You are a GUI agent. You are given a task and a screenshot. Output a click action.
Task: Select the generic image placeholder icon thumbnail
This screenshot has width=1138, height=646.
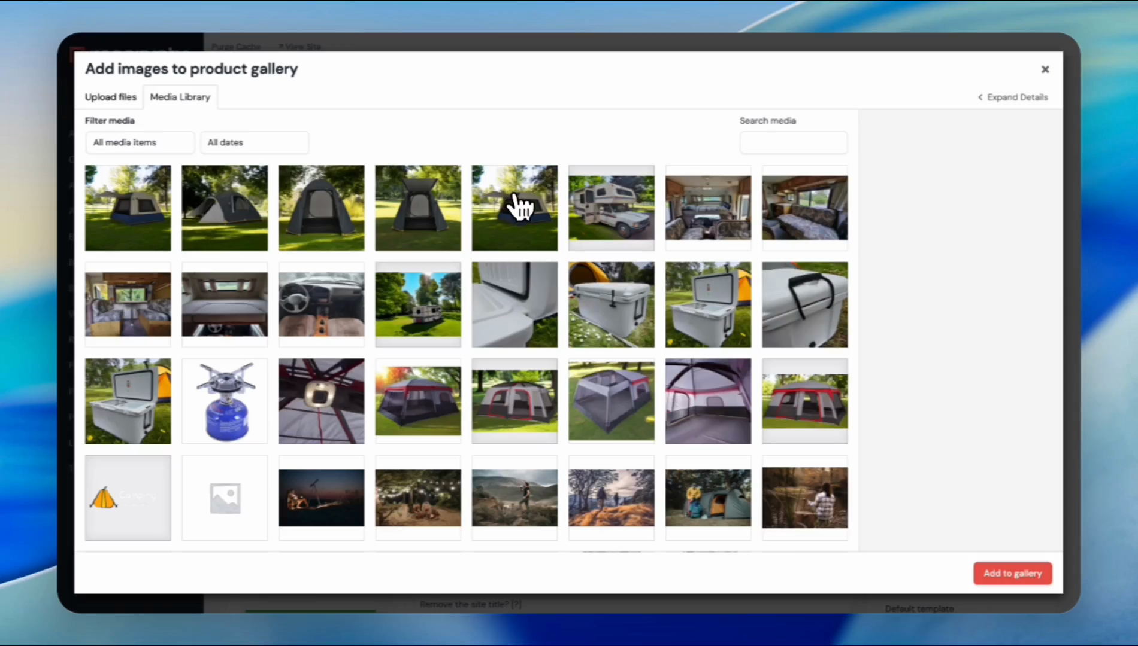coord(225,498)
